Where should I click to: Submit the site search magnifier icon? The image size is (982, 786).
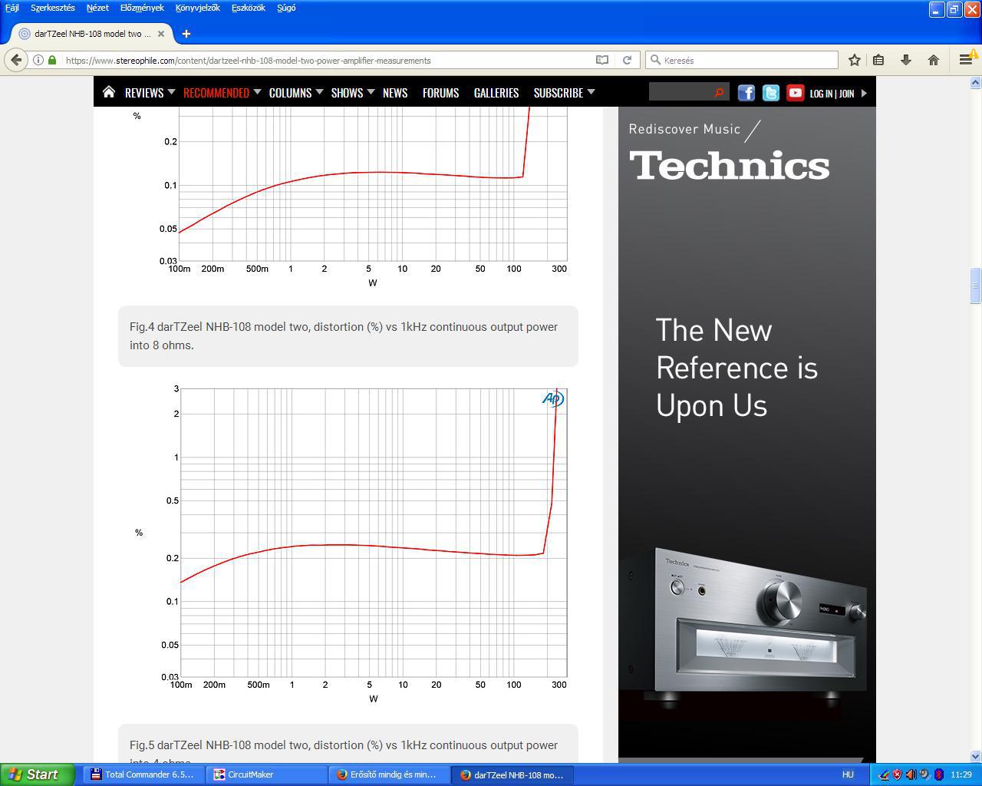[719, 93]
